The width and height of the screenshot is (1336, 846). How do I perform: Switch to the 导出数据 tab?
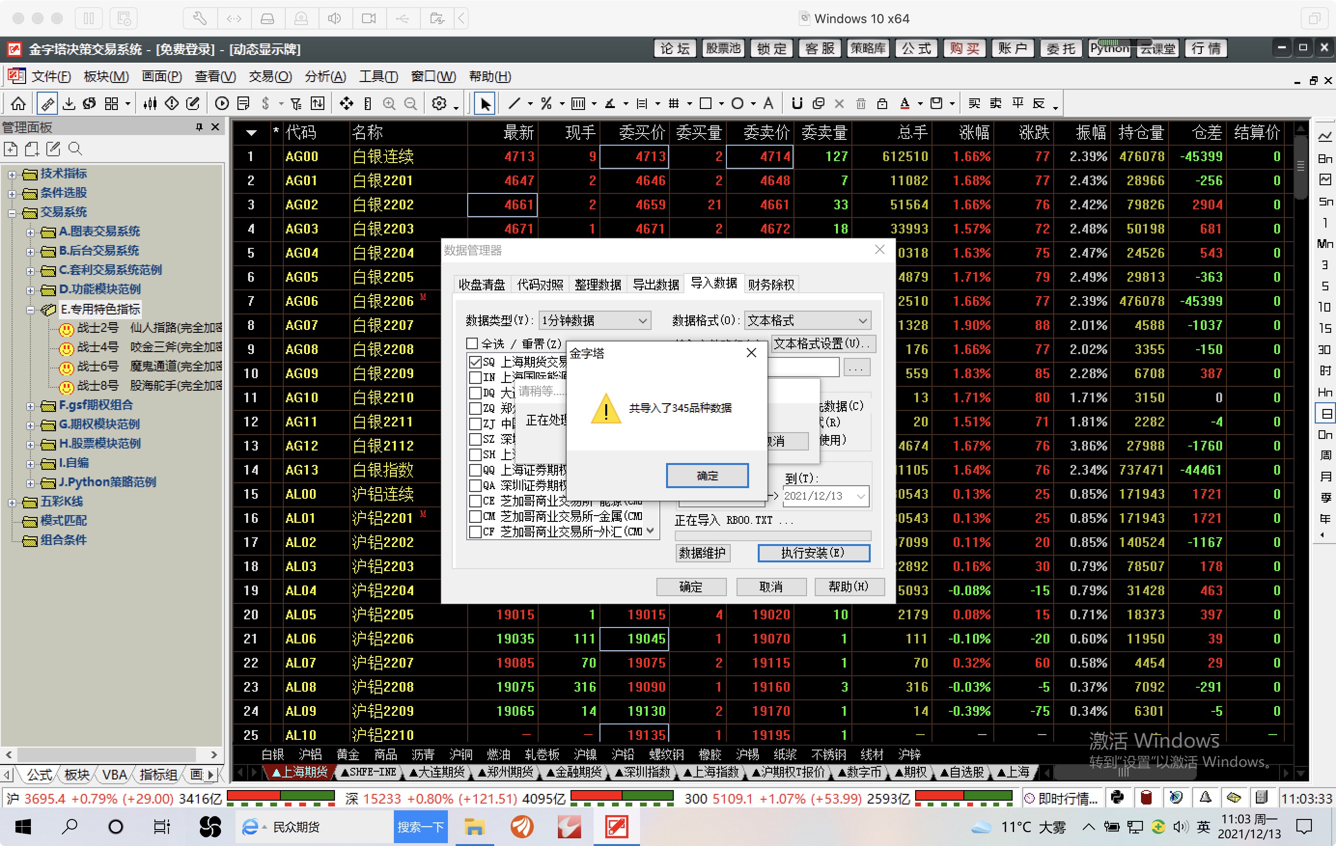(x=656, y=285)
